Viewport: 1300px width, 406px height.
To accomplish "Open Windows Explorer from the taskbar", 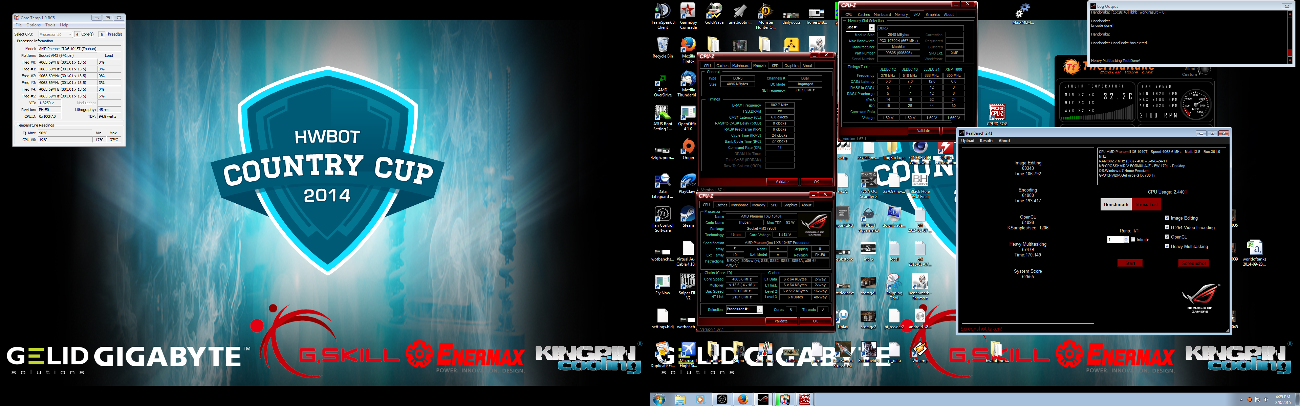I will 680,400.
